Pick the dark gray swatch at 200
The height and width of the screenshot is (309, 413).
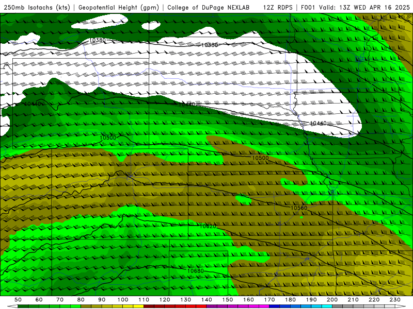click(x=338, y=306)
